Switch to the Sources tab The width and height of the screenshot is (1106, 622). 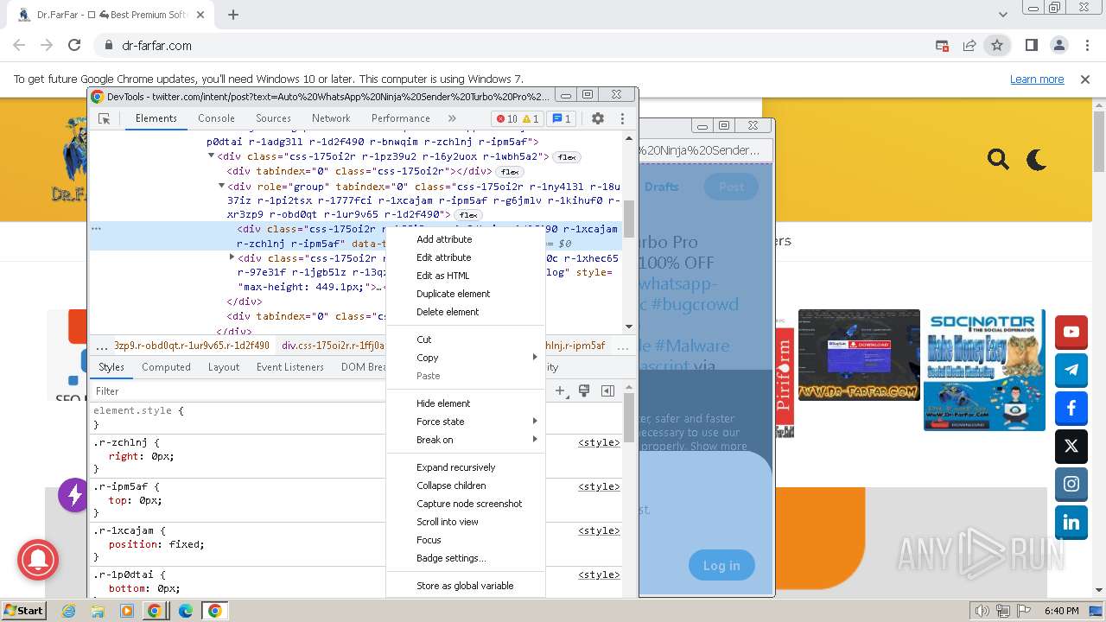pyautogui.click(x=273, y=118)
